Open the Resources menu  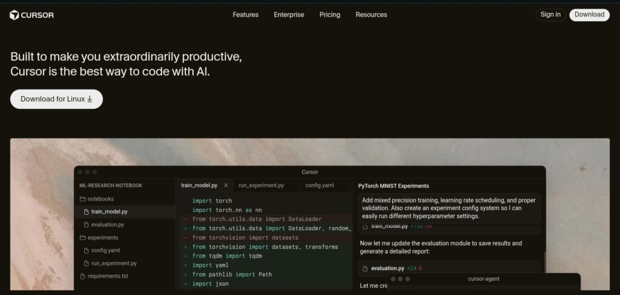tap(371, 15)
